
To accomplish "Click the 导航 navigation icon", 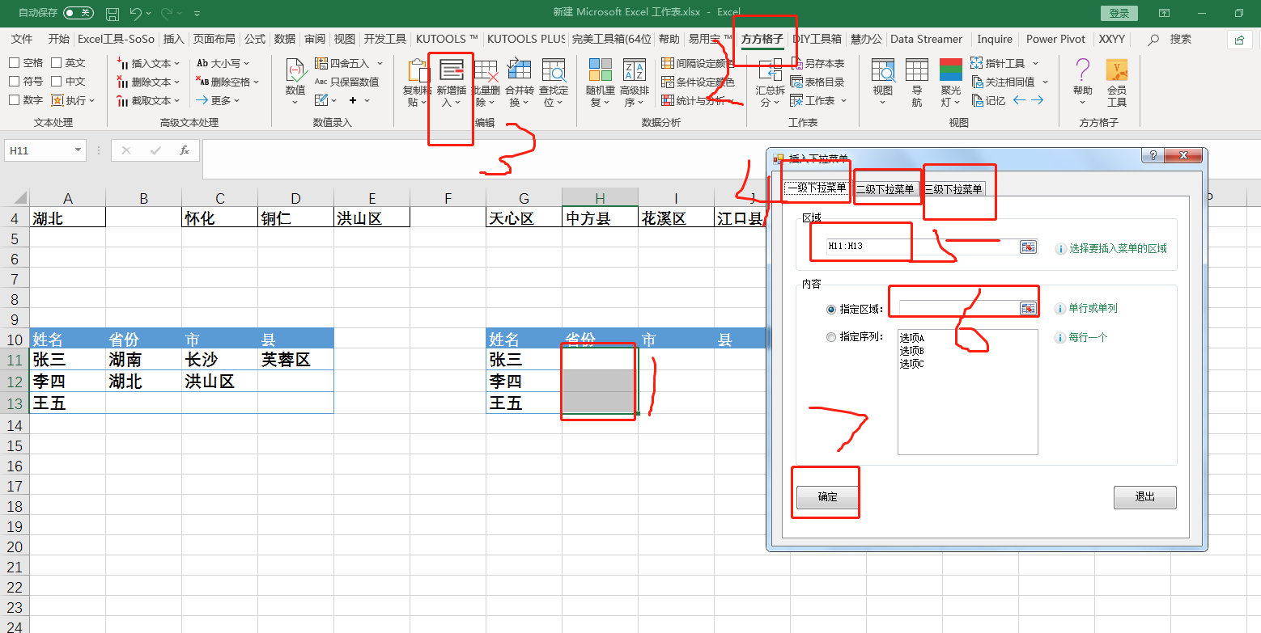I will point(917,83).
